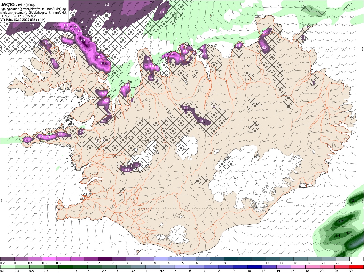Screen dimensions: 364x273
Task: Pick the pale green lower swatch between 0.1 and 0.3
Action: [7, 267]
